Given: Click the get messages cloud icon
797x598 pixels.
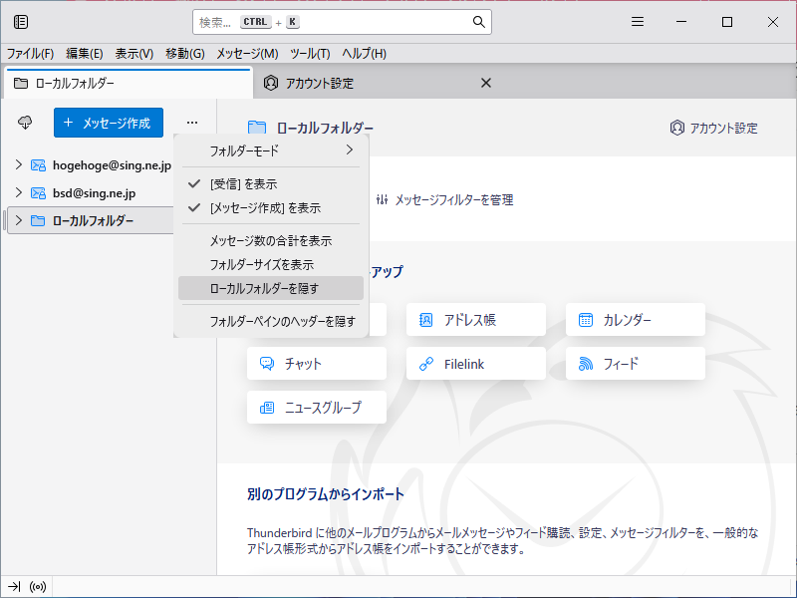Looking at the screenshot, I should pyautogui.click(x=25, y=123).
